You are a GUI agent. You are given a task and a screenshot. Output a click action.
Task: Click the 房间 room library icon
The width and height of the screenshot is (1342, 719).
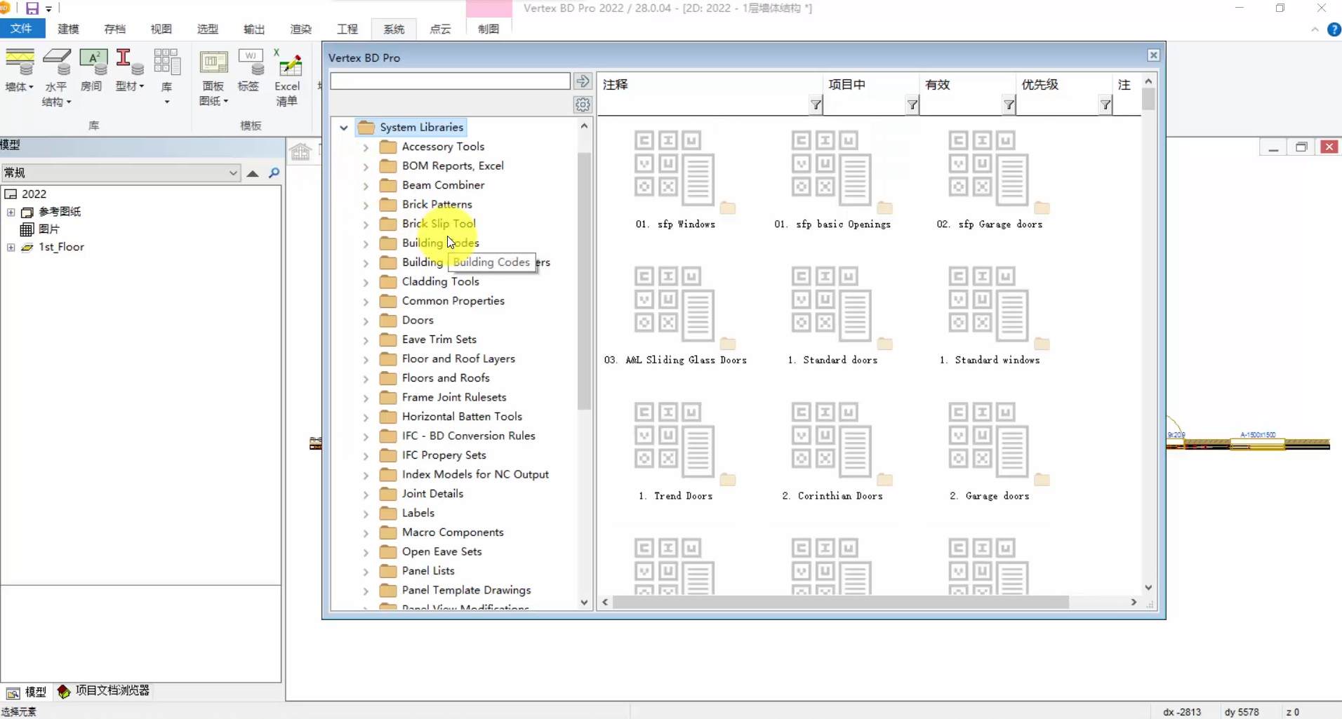tap(92, 71)
